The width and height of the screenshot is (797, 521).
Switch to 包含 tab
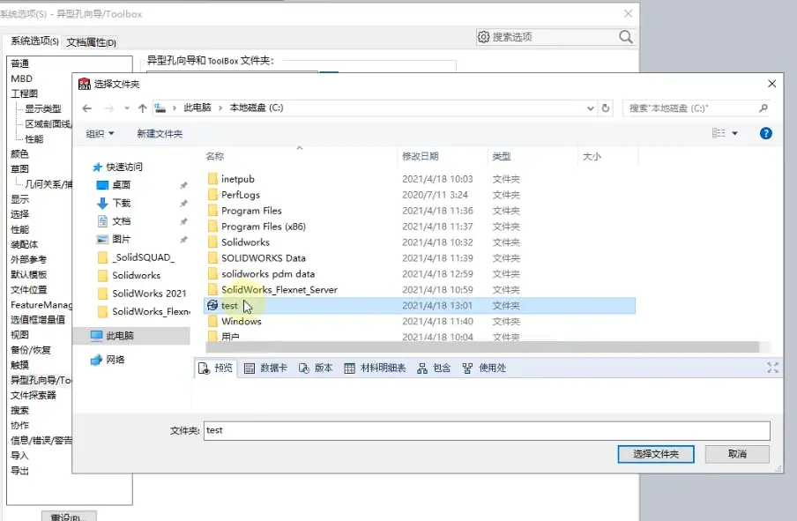pyautogui.click(x=434, y=368)
